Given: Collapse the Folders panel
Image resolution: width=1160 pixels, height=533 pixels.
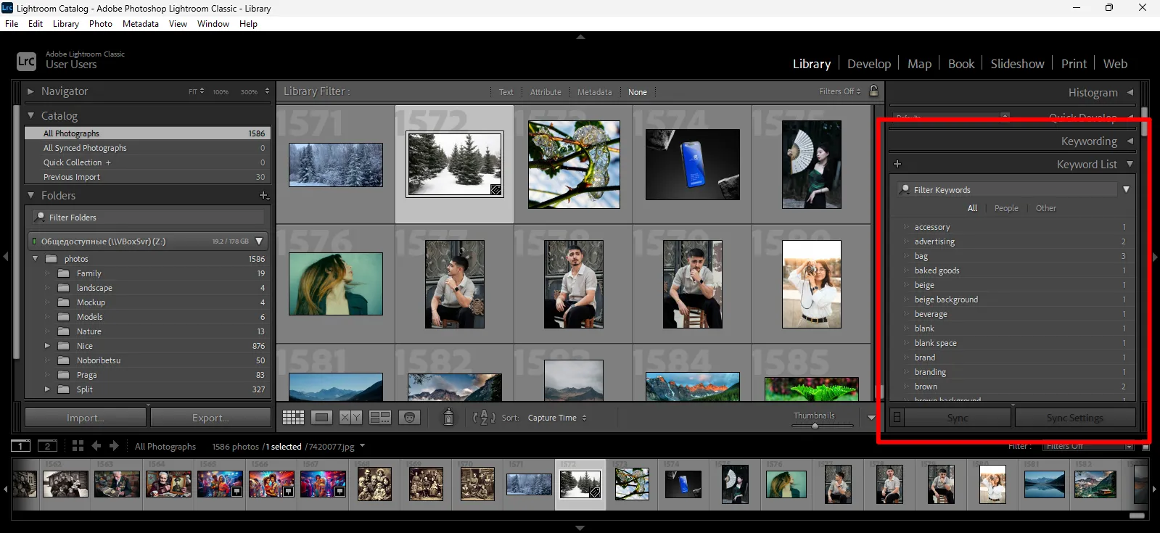Looking at the screenshot, I should (x=30, y=195).
